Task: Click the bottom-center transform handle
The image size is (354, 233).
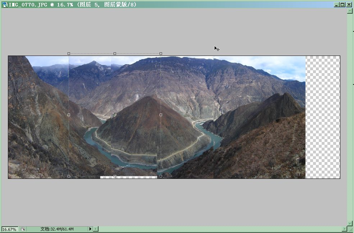Action: [x=115, y=176]
